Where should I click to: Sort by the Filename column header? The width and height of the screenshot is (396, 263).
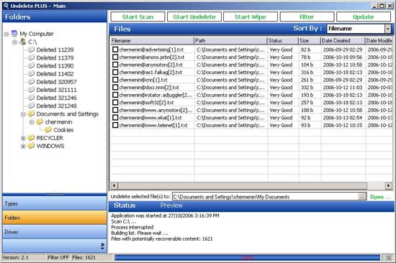click(x=152, y=40)
